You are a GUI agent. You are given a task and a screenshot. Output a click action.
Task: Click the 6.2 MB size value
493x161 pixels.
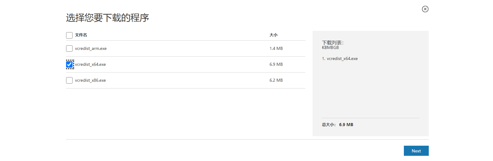click(276, 80)
